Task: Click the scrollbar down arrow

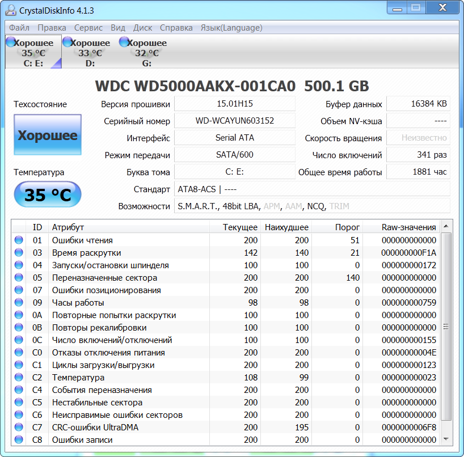Action: tap(446, 439)
